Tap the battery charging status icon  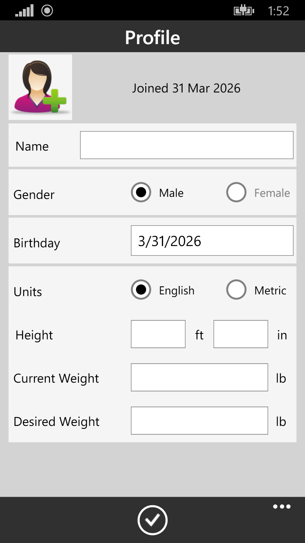(x=244, y=11)
